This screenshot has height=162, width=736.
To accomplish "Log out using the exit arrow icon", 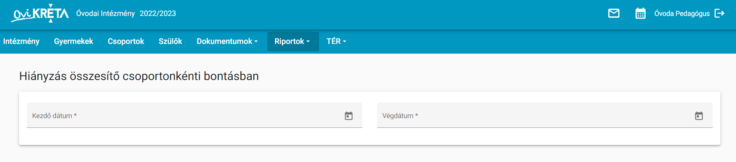I will coord(719,14).
